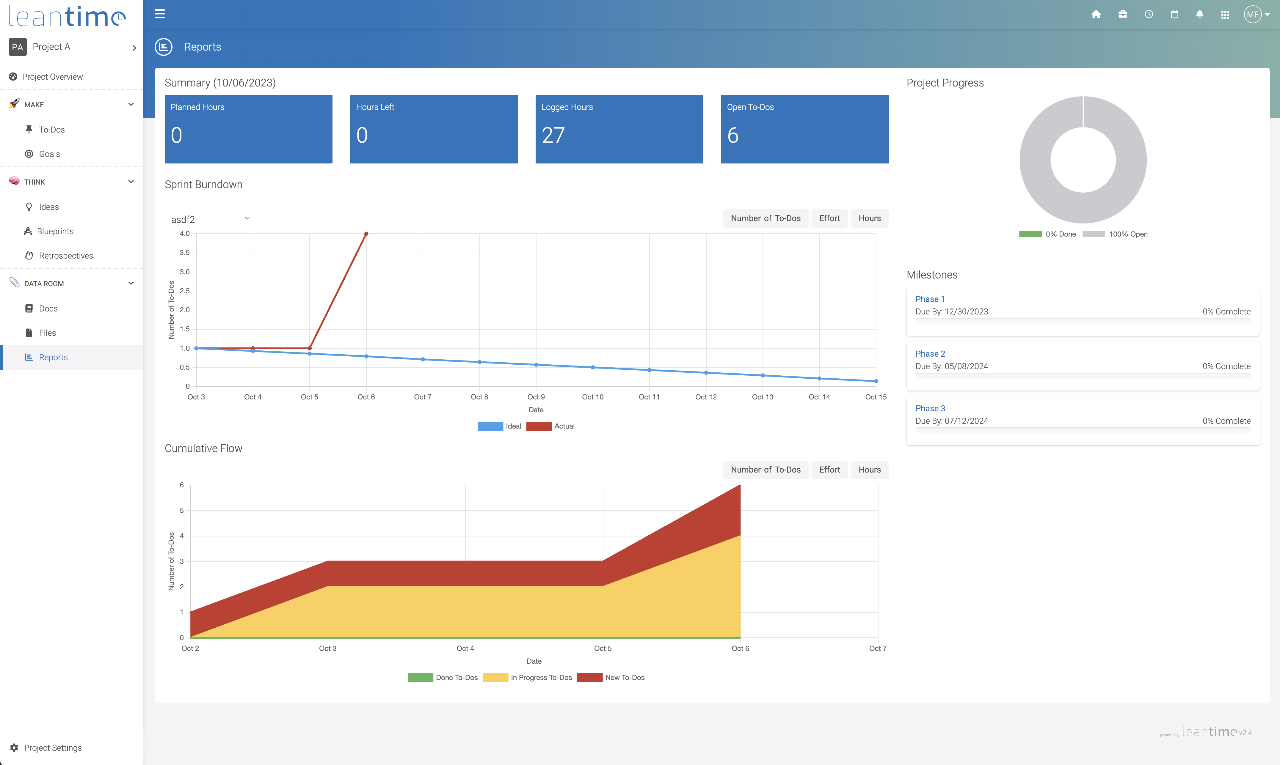The height and width of the screenshot is (765, 1280).
Task: Click the Project Settings gear
Action: point(14,747)
